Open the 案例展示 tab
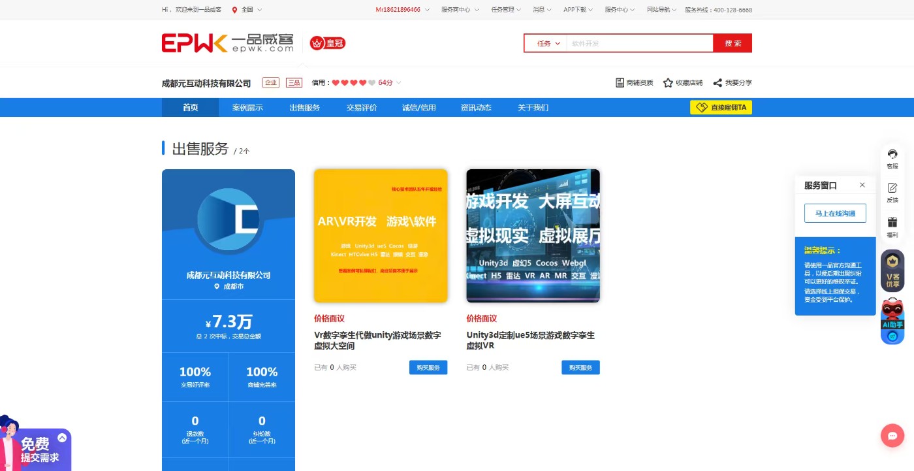Viewport: 914px width, 471px height. click(247, 108)
